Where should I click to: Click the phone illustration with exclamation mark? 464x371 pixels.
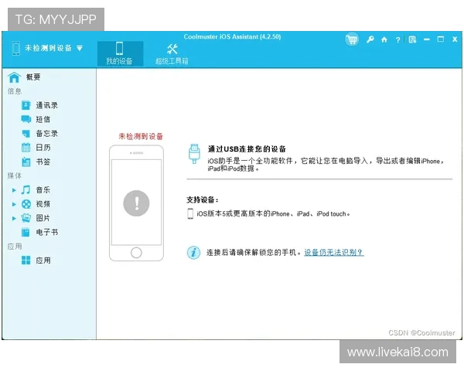[x=136, y=203]
